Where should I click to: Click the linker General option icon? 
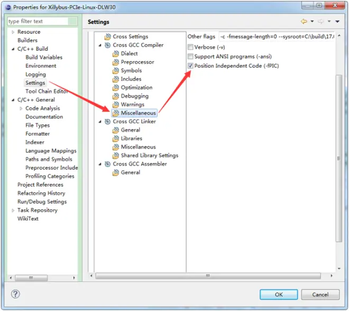coord(115,130)
